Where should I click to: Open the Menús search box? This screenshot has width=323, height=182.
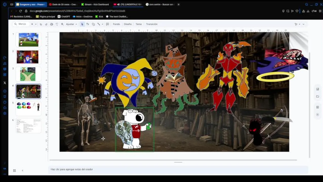20,24
